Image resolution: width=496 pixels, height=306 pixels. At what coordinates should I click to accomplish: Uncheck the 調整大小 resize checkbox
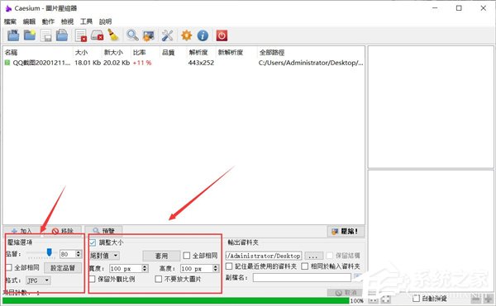[x=93, y=242]
